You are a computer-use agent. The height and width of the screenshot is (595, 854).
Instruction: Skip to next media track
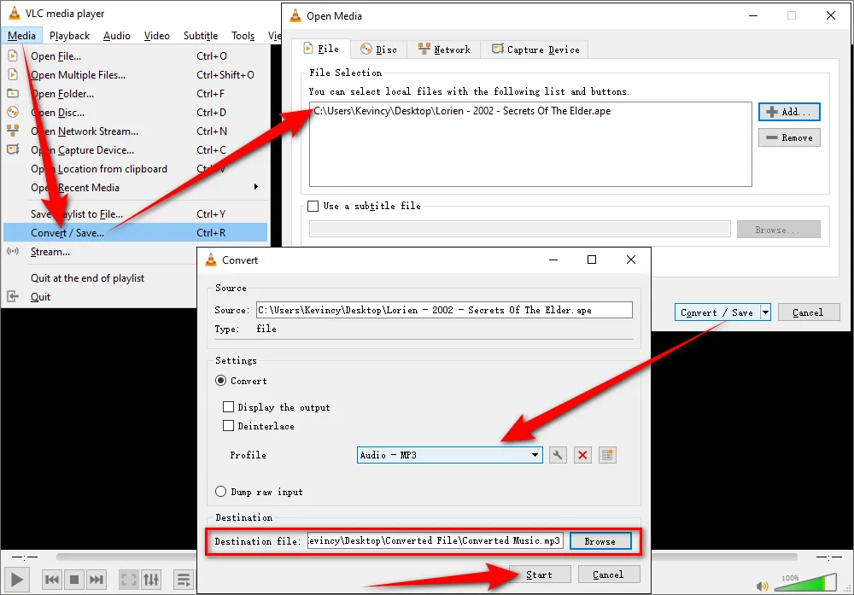[x=97, y=580]
